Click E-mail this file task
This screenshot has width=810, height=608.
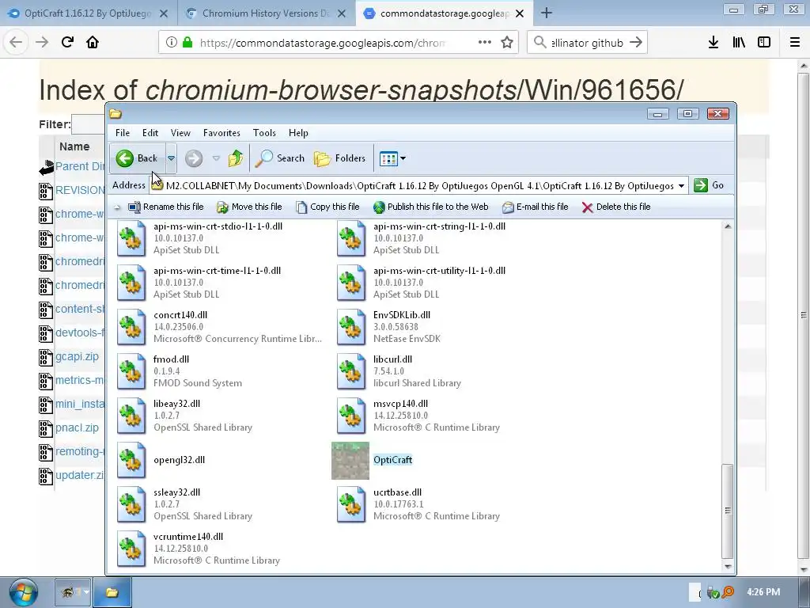(x=535, y=207)
